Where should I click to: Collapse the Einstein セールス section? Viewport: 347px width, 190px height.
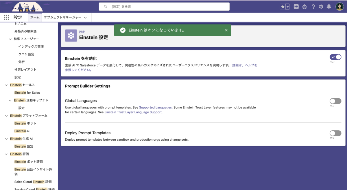(6, 85)
